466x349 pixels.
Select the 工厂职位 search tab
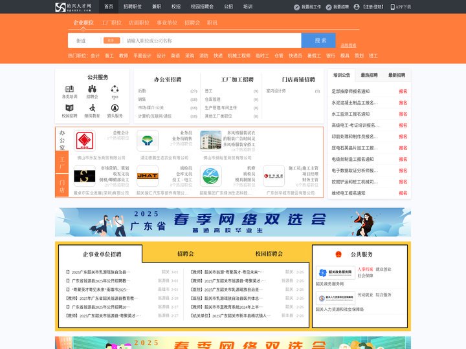tap(111, 23)
